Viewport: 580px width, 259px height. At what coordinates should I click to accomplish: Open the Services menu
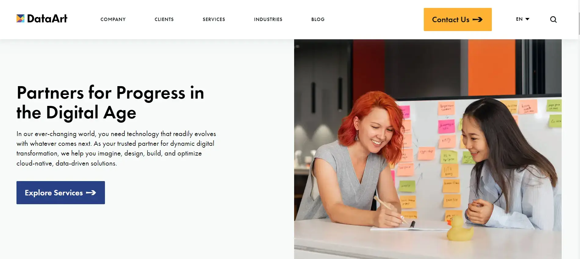[x=214, y=19]
